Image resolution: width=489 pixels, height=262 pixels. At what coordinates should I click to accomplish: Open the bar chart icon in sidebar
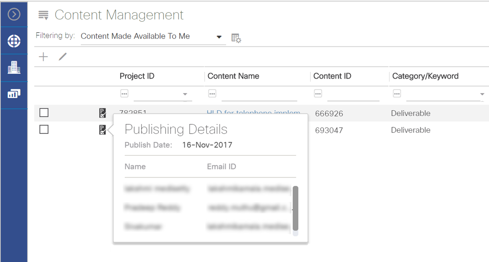tap(14, 94)
